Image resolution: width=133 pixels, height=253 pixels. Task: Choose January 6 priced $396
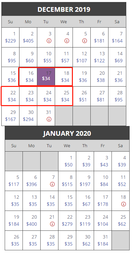point(32,181)
